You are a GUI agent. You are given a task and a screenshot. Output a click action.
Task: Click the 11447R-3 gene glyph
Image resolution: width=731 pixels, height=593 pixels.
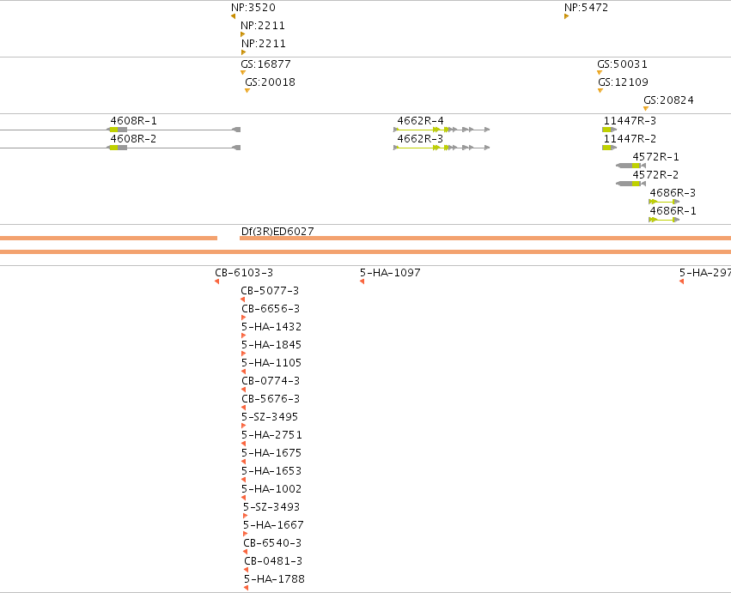point(609,130)
